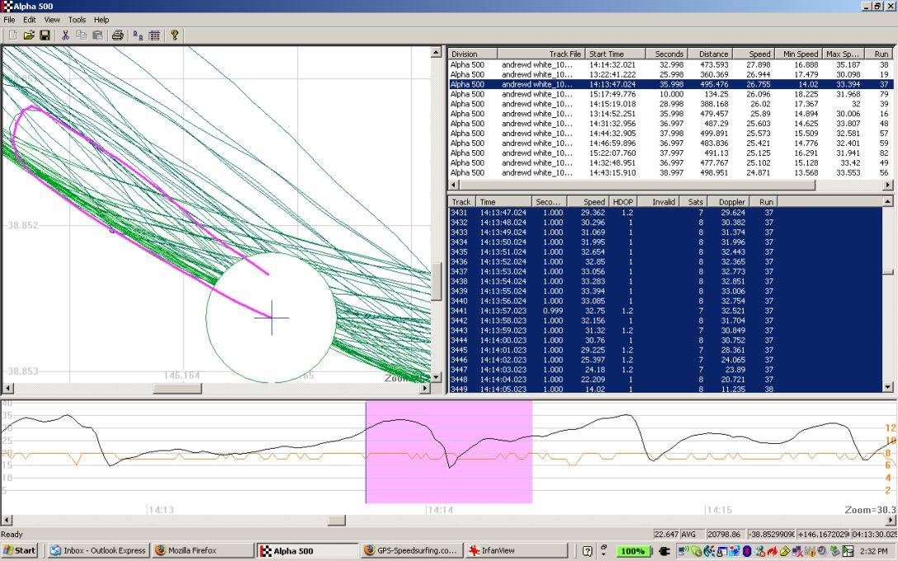Save using the floppy disk icon
Image resolution: width=898 pixels, height=561 pixels.
point(45,35)
